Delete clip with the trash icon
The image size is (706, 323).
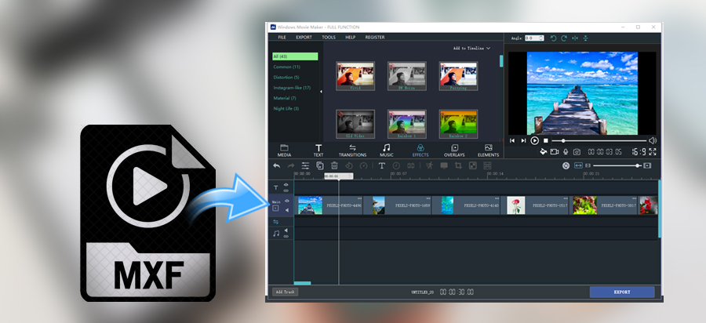(334, 165)
